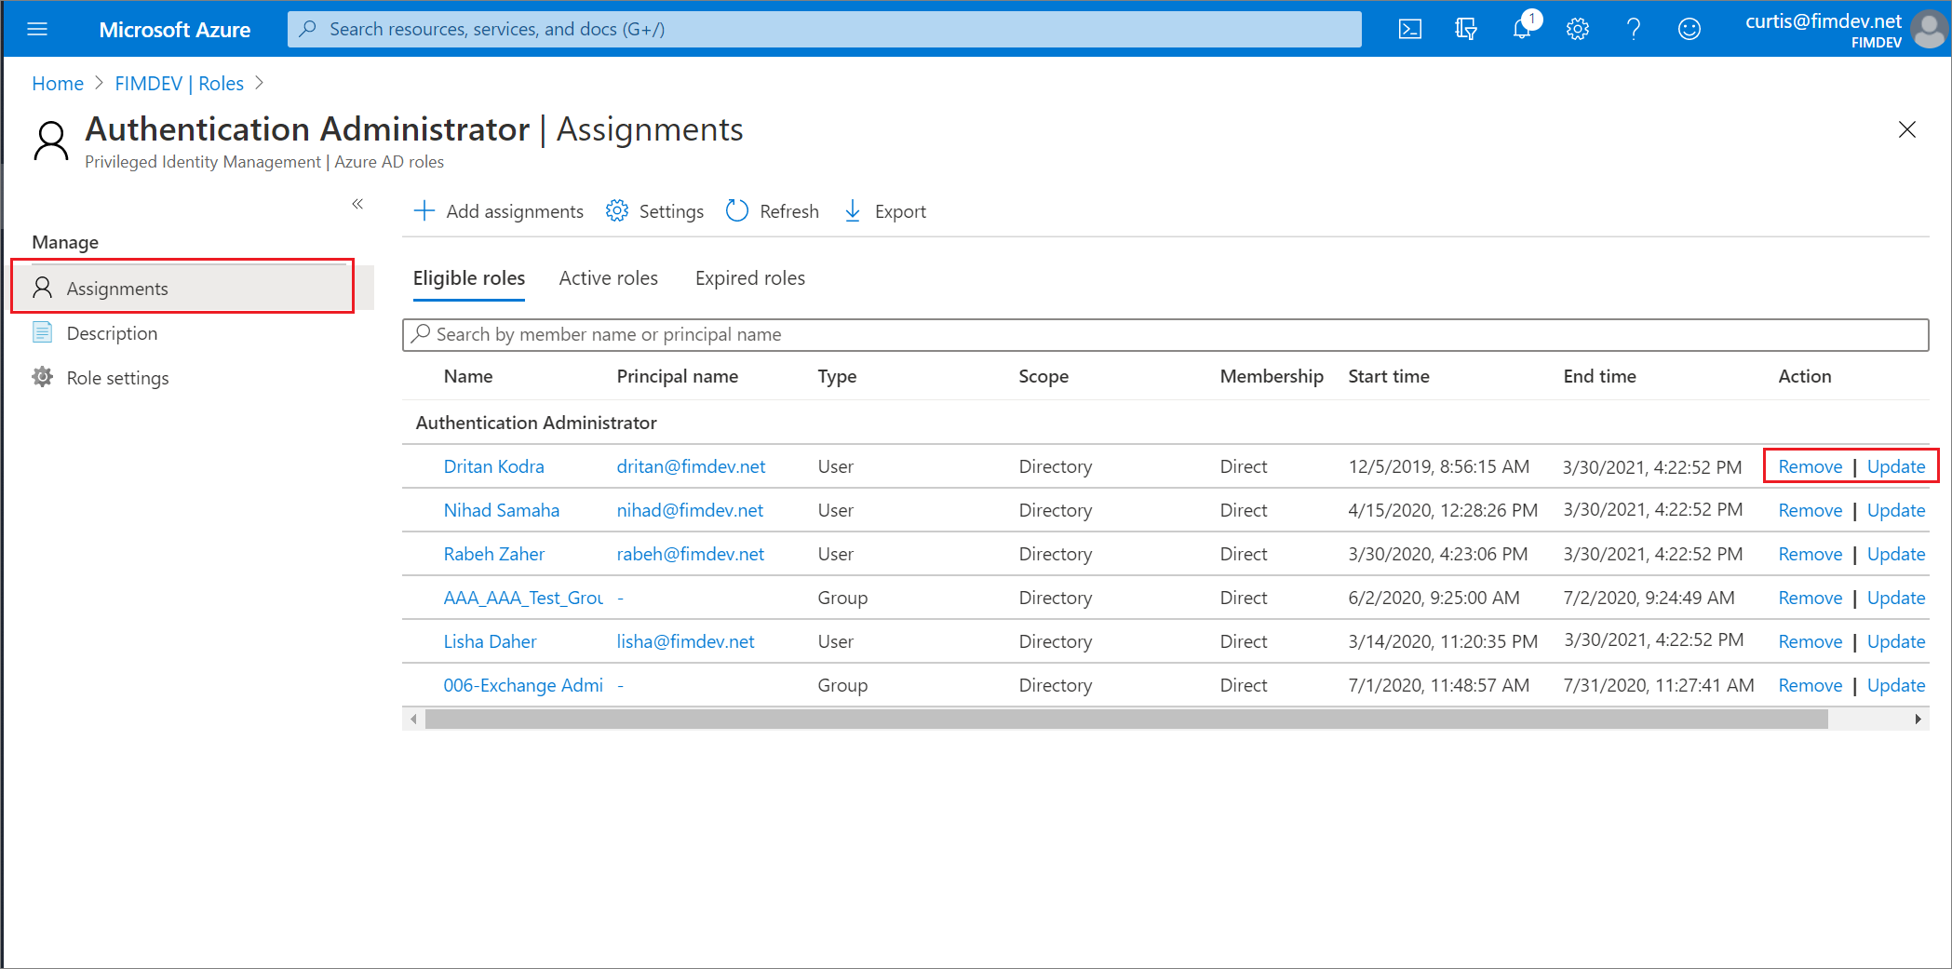This screenshot has width=1952, height=969.
Task: Update Lisha Daher's assignment
Action: click(x=1896, y=641)
